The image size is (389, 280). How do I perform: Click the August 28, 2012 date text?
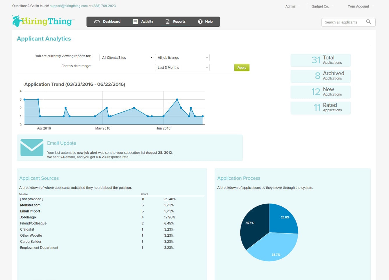click(159, 153)
